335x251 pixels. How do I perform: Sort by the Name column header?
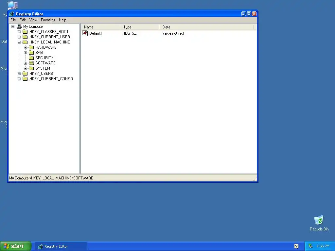point(100,27)
